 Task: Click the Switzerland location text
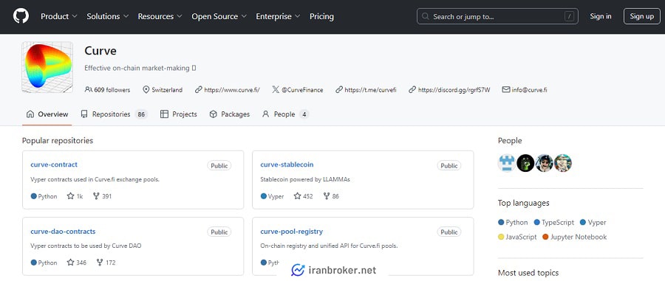coord(167,90)
